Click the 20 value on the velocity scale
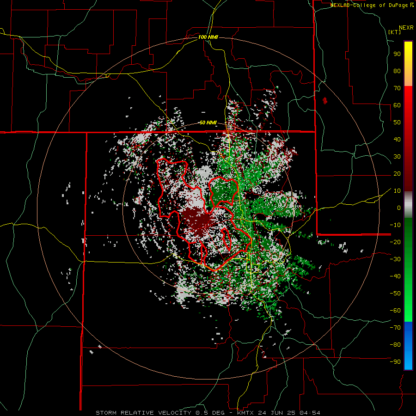This screenshot has width=416, height=416. 397,173
